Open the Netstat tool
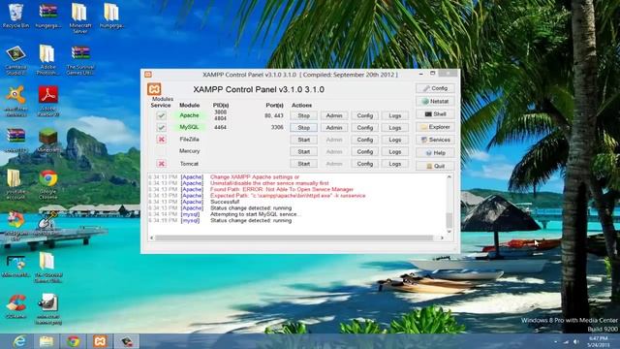The height and width of the screenshot is (349, 620). (435, 101)
